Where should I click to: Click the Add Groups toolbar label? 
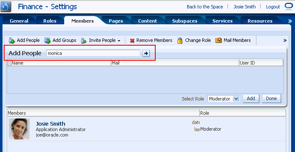[x=64, y=40]
